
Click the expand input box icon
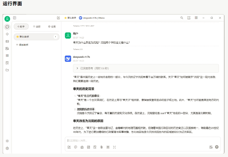[x=114, y=147]
